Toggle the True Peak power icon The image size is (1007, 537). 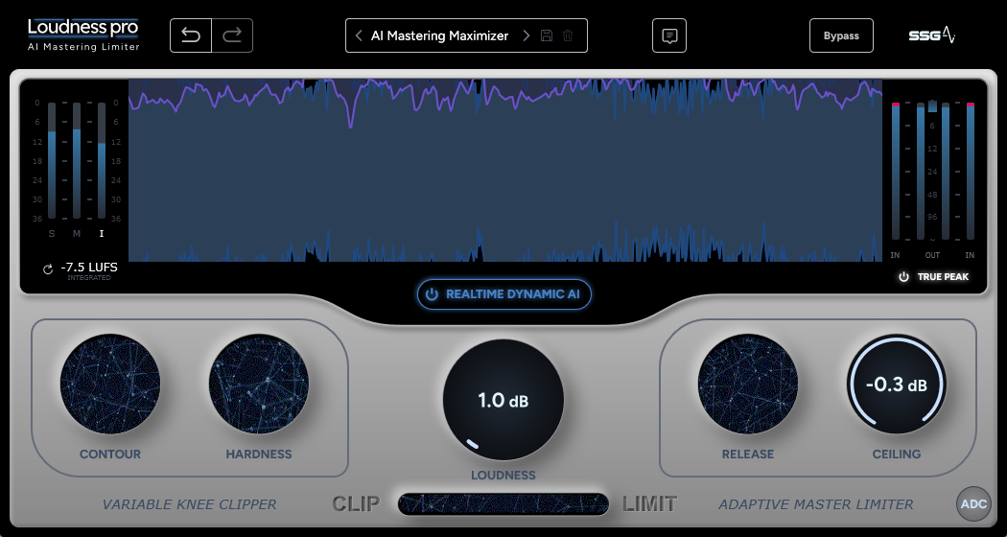pos(904,277)
